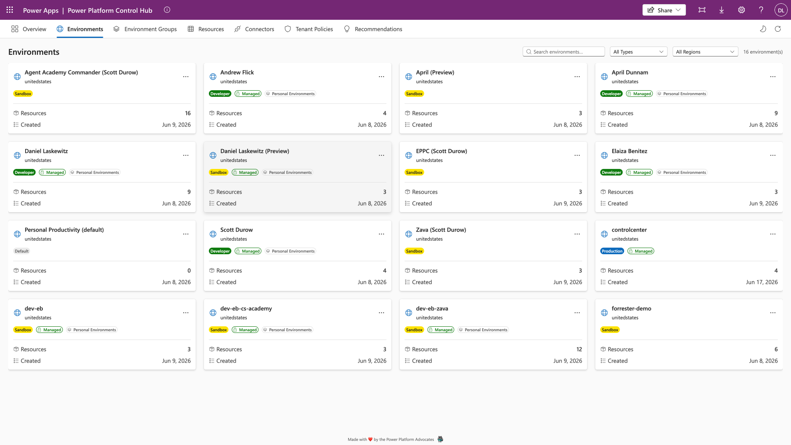This screenshot has height=445, width=791.
Task: Click the Managed badge on controlcenter card
Action: point(641,251)
